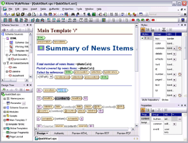This screenshot has height=143, width=188.
Task: Pin the Schema Sources panel
Action: 27,25
